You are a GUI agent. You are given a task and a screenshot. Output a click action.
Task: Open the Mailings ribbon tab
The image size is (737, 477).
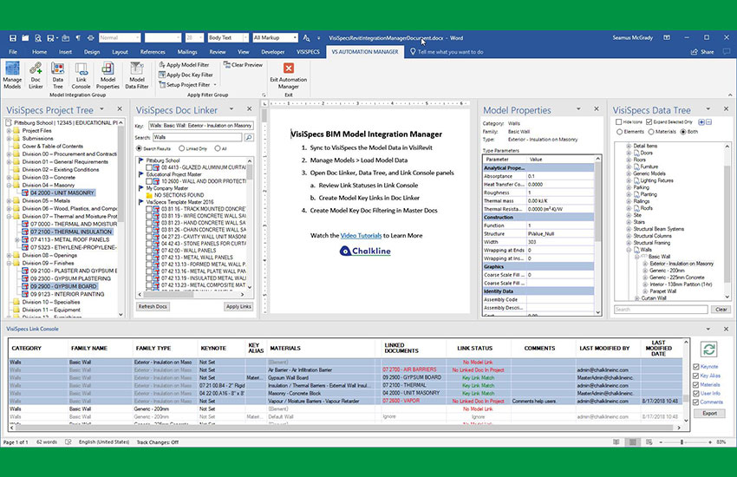(186, 52)
